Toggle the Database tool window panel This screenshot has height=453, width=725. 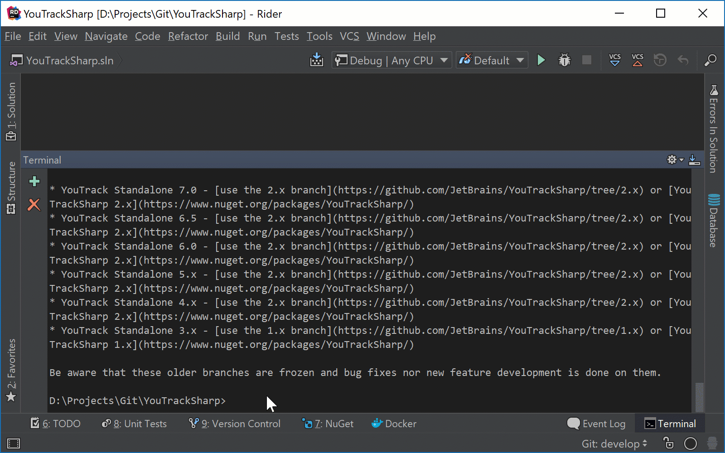point(713,222)
